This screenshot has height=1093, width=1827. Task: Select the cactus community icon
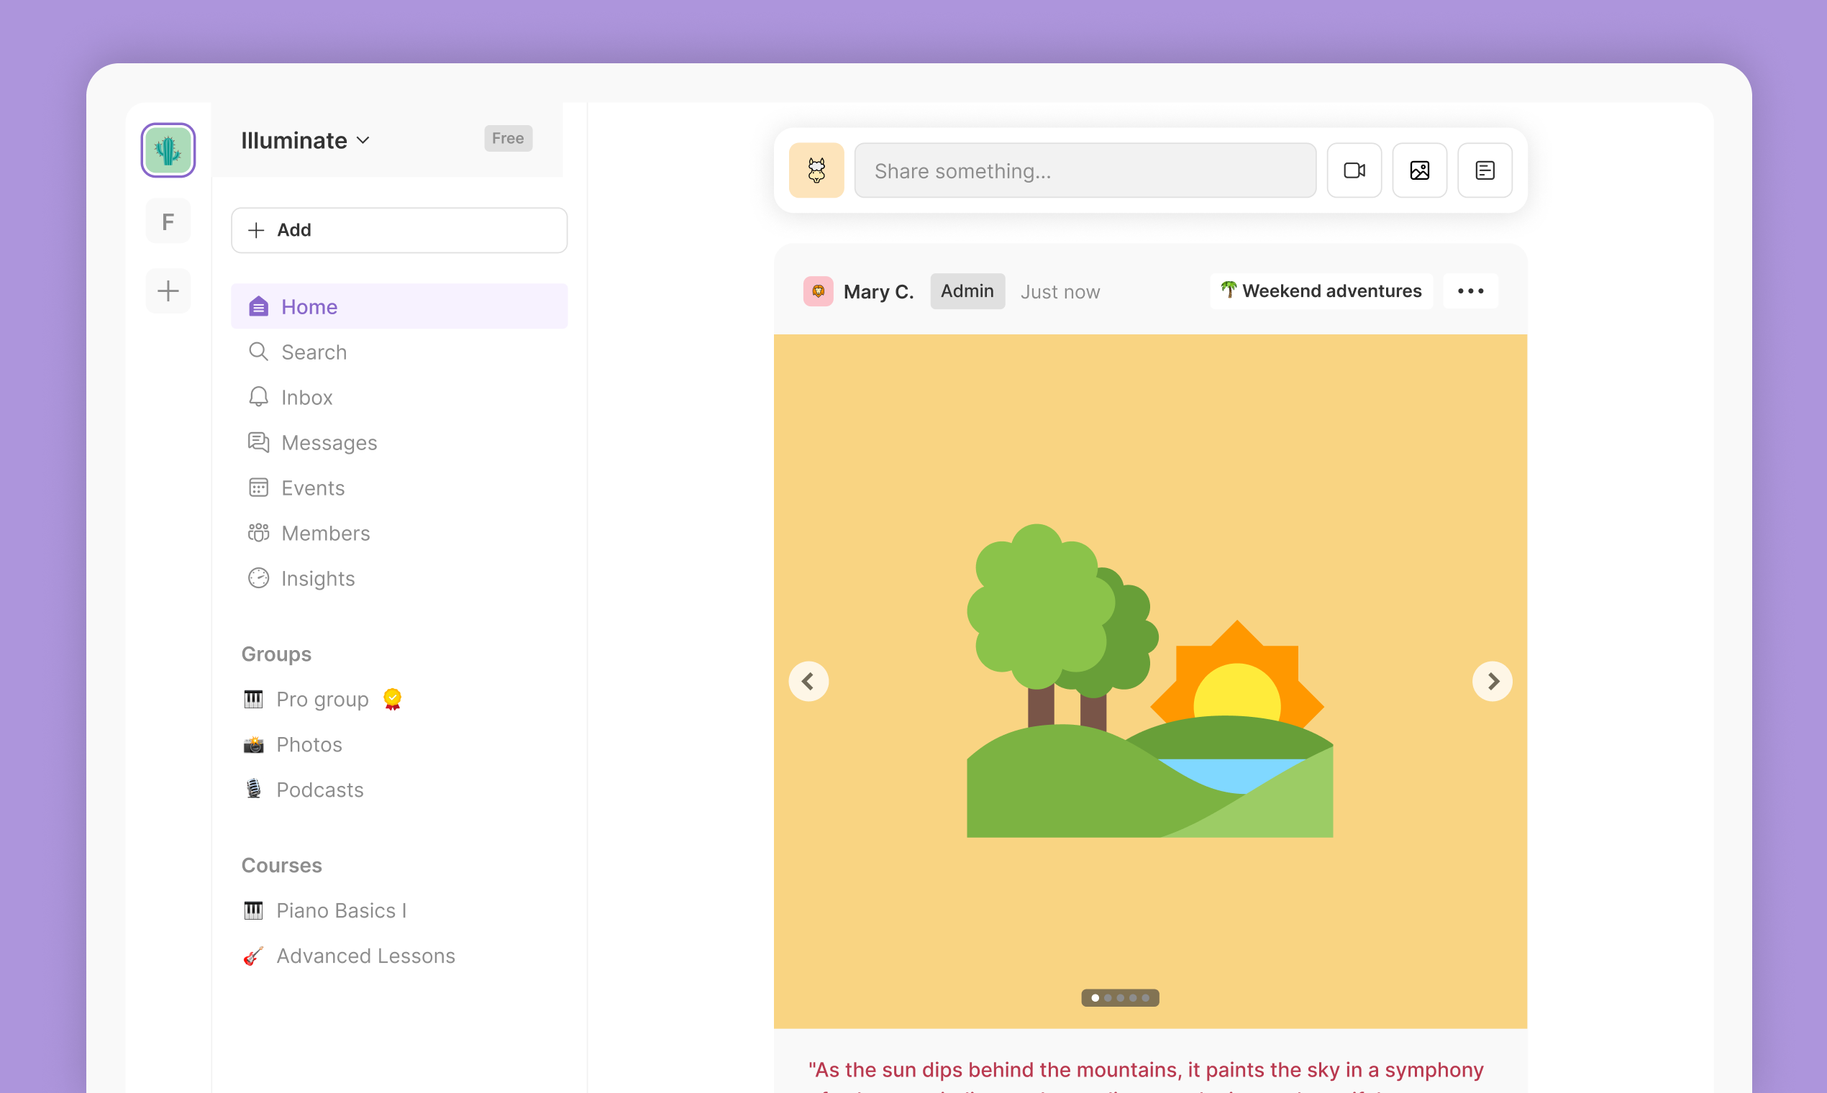[x=168, y=150]
